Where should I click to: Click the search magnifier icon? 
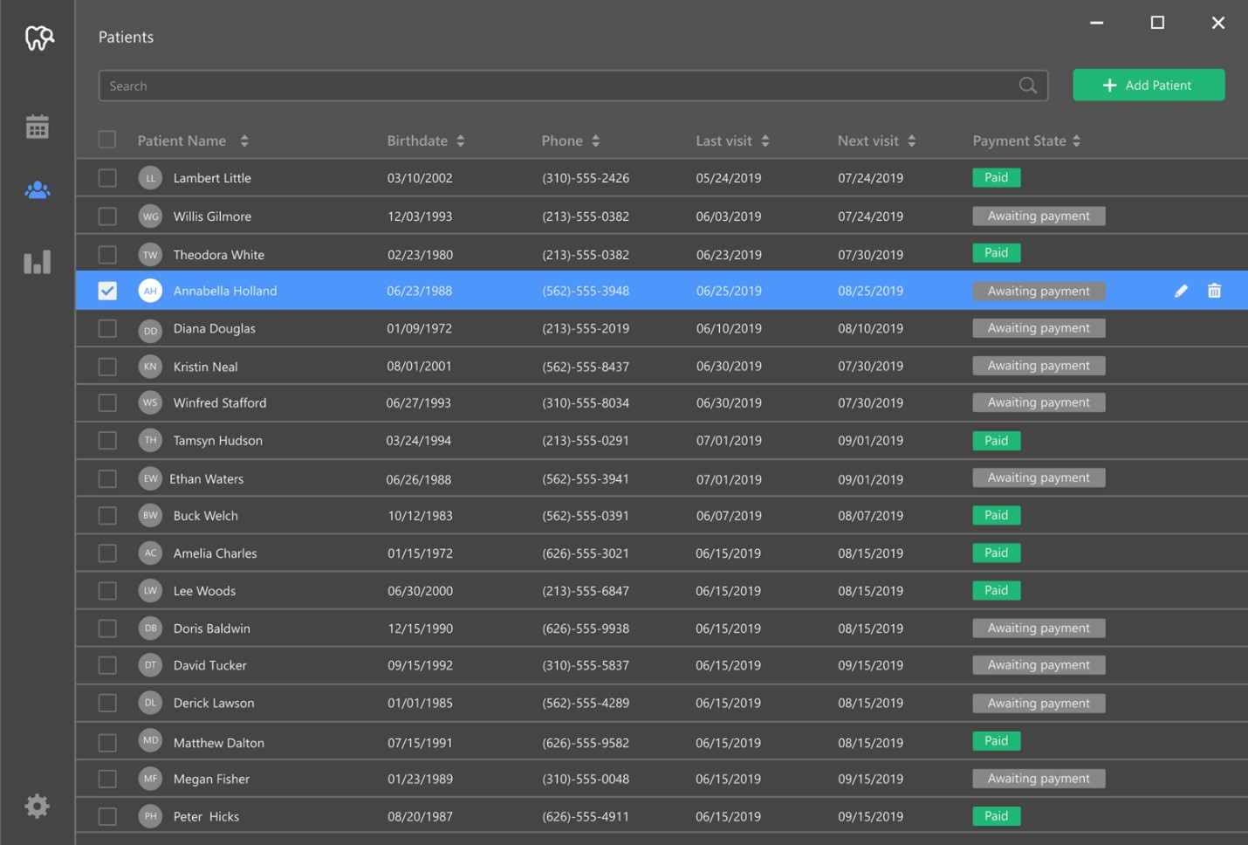1028,86
